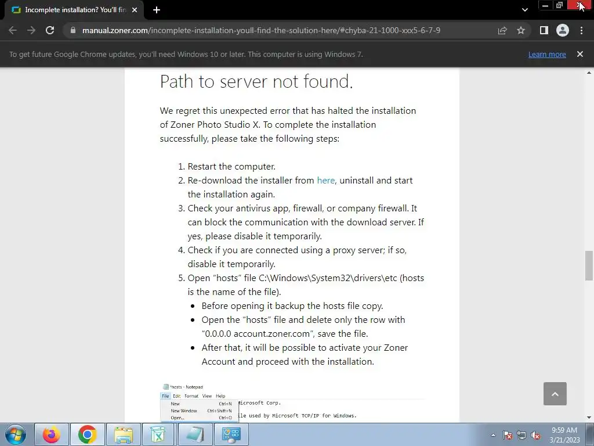
Task: Go forward to the next page
Action: 31,30
